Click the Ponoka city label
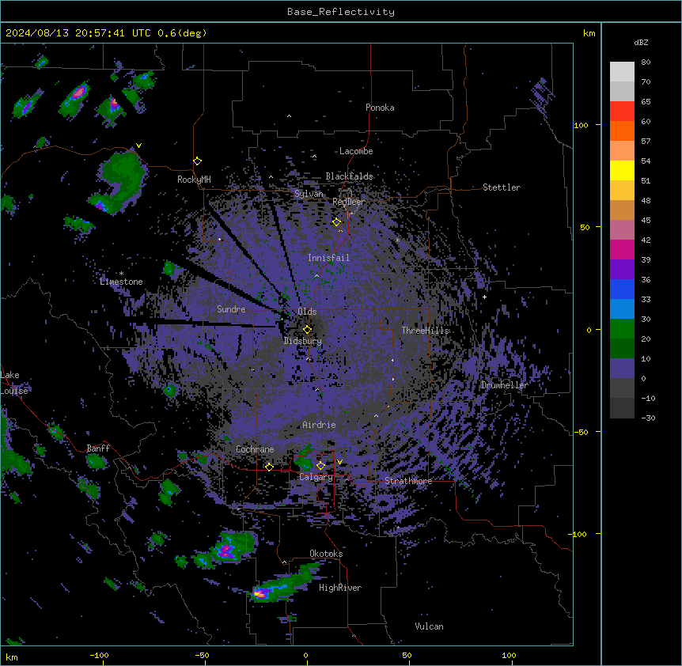Viewport: 682px width, 666px height. pos(380,108)
